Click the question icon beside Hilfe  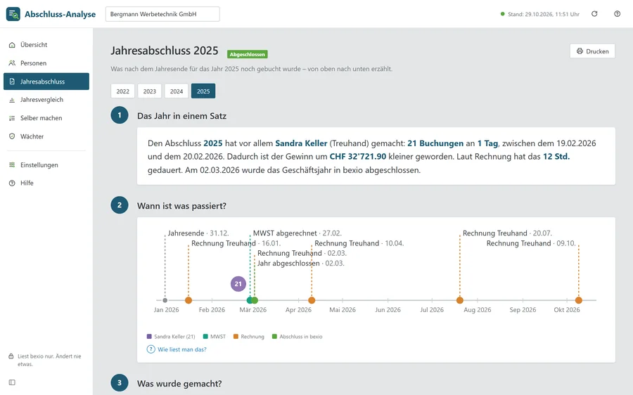12,183
